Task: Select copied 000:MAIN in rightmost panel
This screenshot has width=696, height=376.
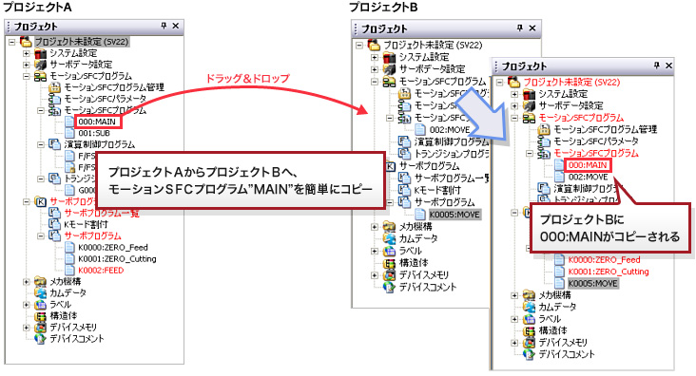Action: tap(588, 165)
